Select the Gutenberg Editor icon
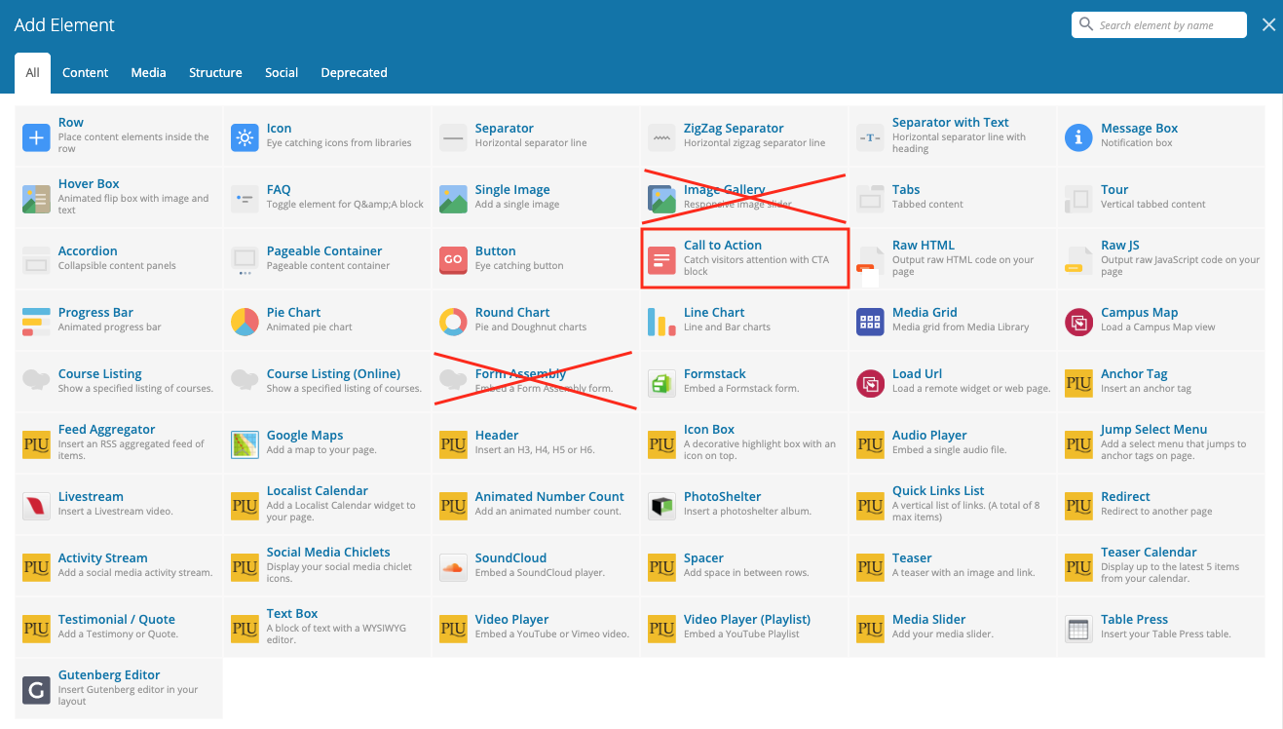 pos(36,690)
